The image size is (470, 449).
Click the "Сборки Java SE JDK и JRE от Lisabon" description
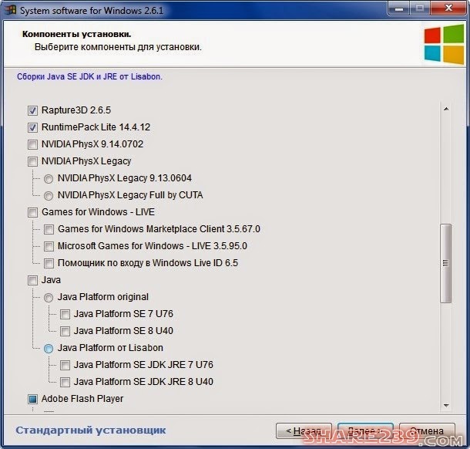tap(89, 76)
